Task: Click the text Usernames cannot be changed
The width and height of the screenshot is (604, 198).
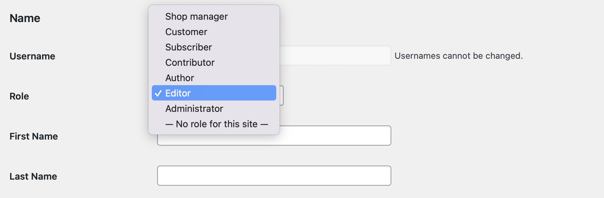Action: pyautogui.click(x=459, y=56)
